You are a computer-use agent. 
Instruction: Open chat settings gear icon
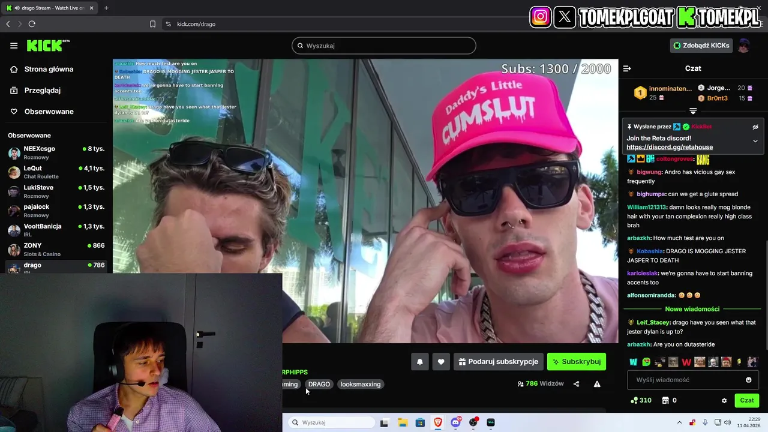coord(724,400)
